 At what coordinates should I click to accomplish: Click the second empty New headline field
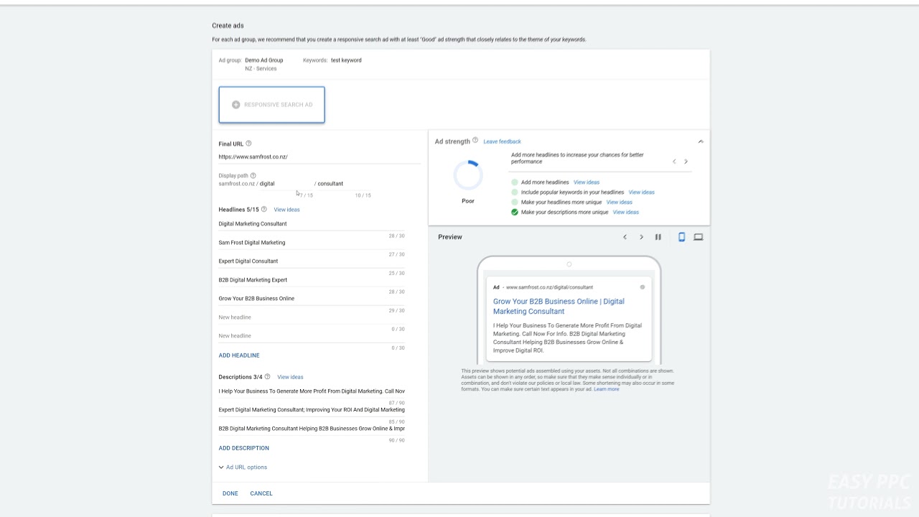click(312, 336)
